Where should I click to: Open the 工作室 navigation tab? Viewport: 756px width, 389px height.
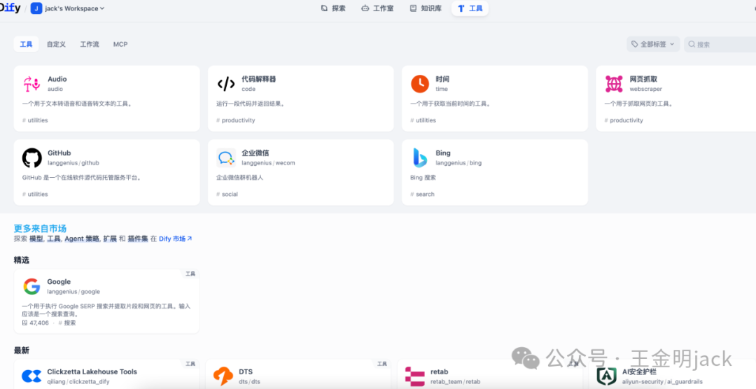tap(377, 8)
